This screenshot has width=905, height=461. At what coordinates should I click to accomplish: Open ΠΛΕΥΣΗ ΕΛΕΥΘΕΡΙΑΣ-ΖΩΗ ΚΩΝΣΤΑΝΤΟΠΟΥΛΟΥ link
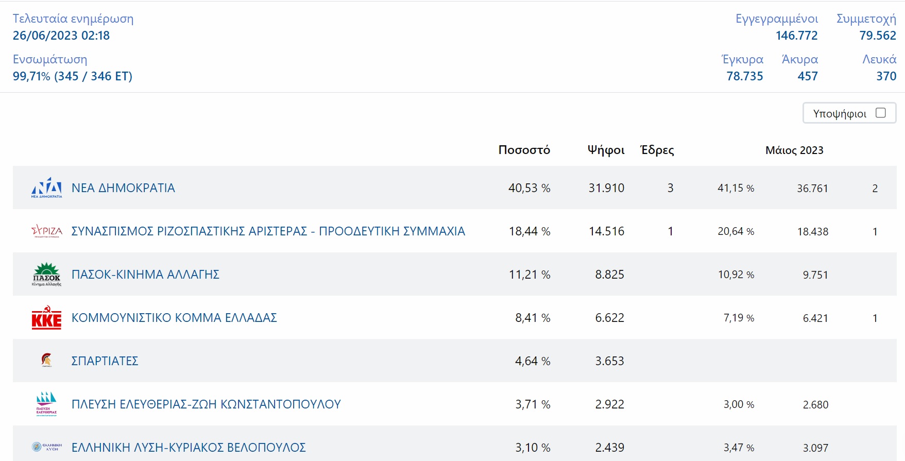click(x=206, y=404)
